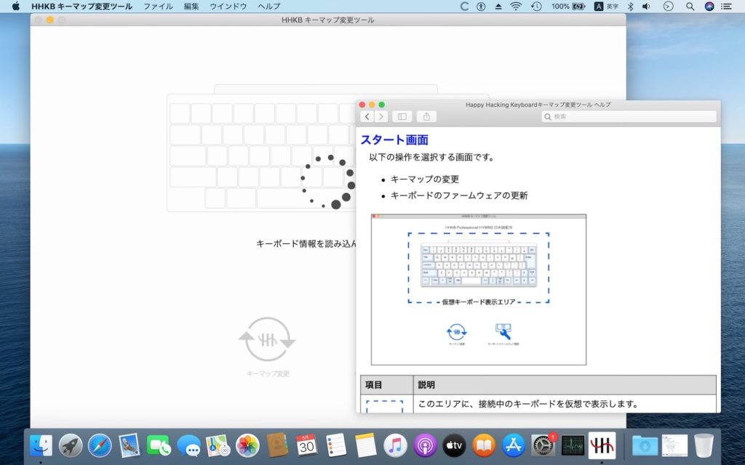
Task: Open Launchpad from the Dock
Action: click(x=71, y=445)
